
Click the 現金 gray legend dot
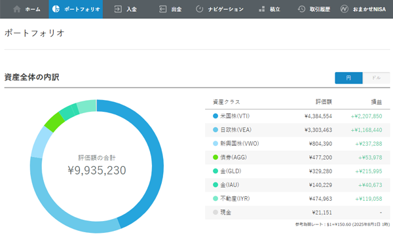(215, 212)
